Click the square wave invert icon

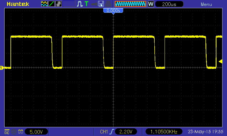[x=20, y=131]
